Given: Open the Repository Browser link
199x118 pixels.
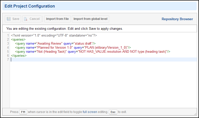Looking at the screenshot, I should (x=177, y=19).
